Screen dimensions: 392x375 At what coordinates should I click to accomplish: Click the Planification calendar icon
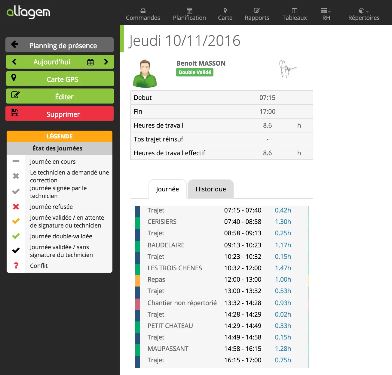click(x=189, y=11)
